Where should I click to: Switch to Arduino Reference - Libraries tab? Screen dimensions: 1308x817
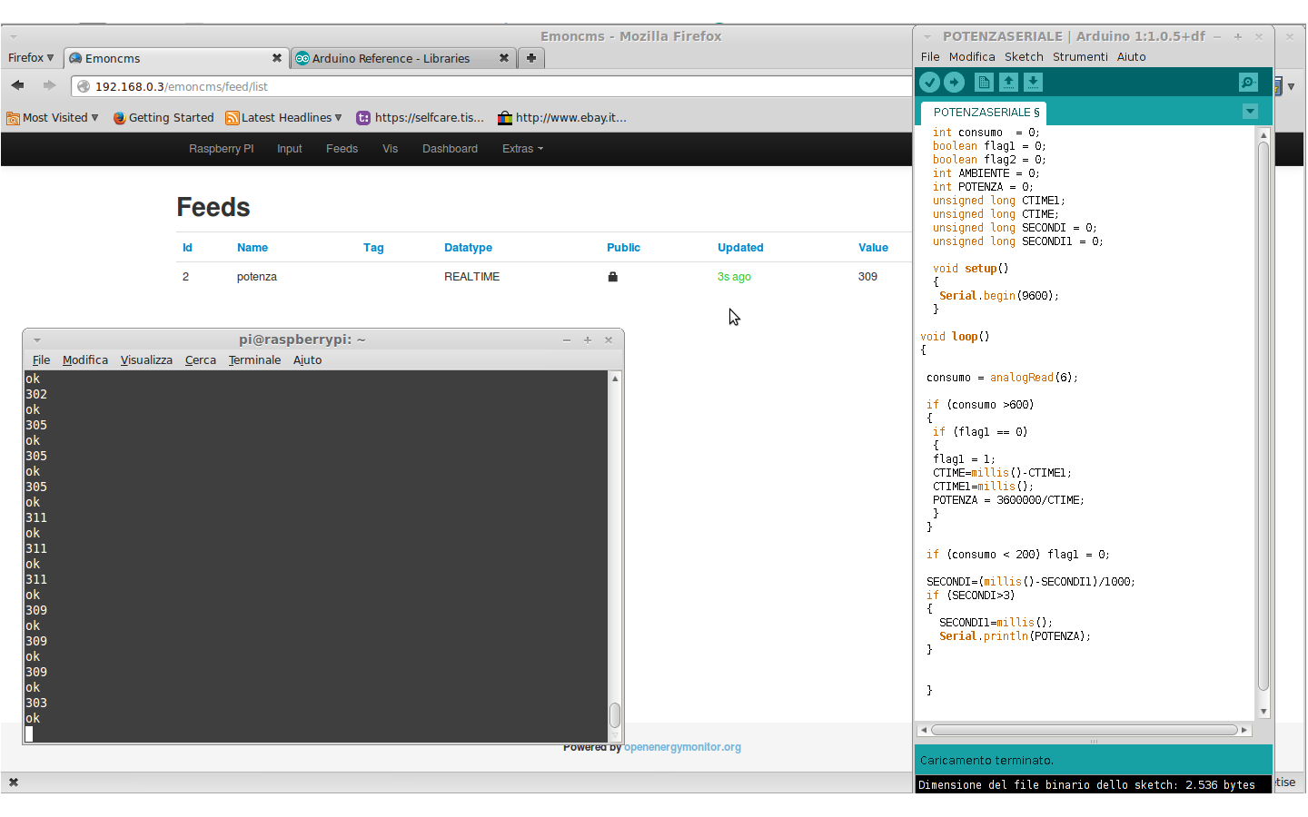391,58
